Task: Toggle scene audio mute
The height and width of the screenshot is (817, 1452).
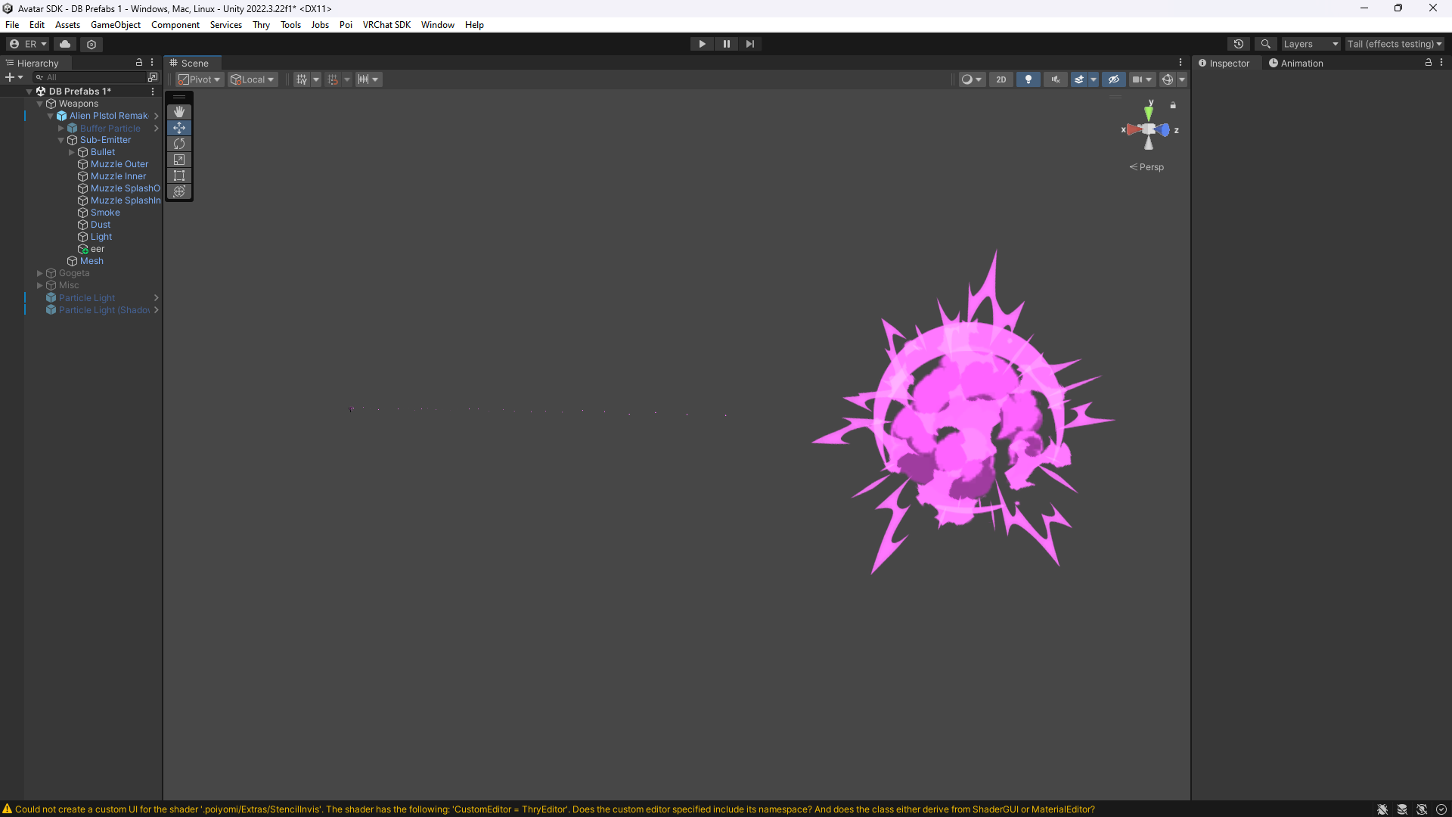Action: pyautogui.click(x=1055, y=79)
